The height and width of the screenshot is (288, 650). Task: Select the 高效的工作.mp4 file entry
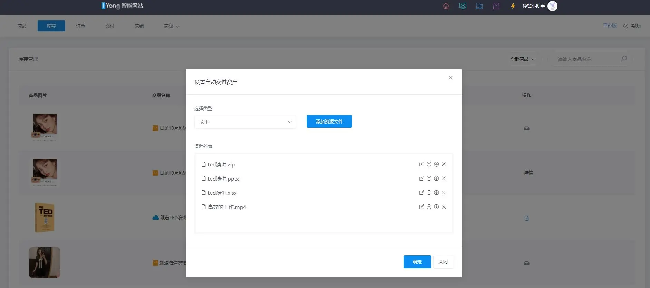tap(226, 207)
